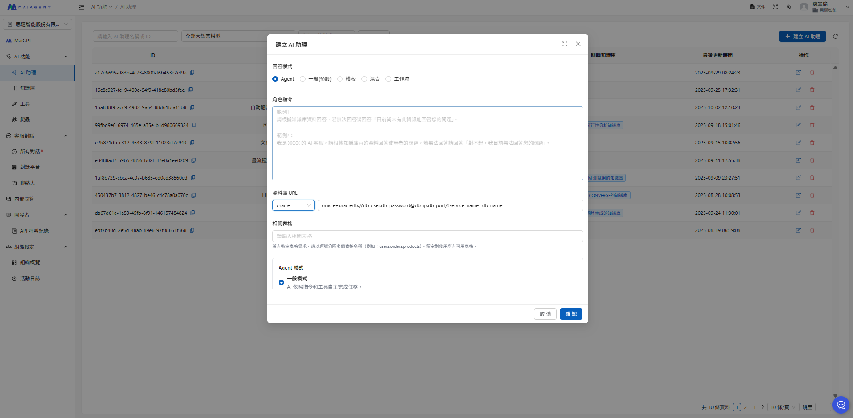Select the 模板 answer mode radio

point(340,79)
